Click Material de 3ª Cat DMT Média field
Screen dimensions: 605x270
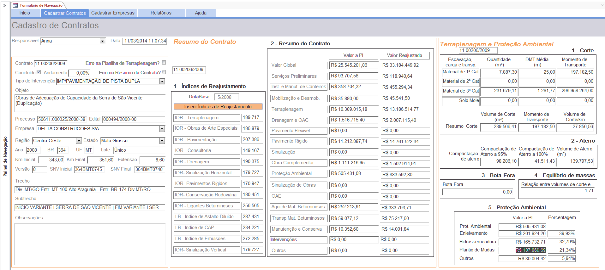tap(537, 91)
